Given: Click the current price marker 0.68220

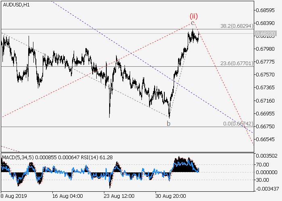Looking at the screenshot, I should coord(265,34).
